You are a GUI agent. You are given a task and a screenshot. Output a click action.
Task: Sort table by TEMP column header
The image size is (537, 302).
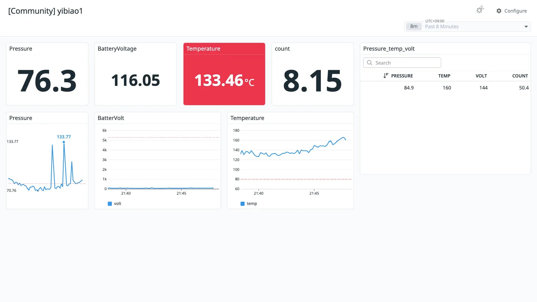click(444, 76)
